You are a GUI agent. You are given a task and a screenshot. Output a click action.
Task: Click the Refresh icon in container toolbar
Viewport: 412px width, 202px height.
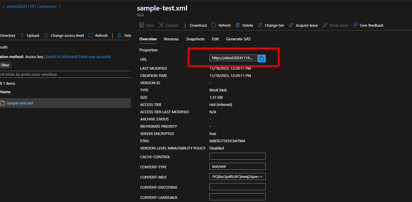coord(91,35)
